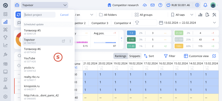Open the user avatar menu

213,5
